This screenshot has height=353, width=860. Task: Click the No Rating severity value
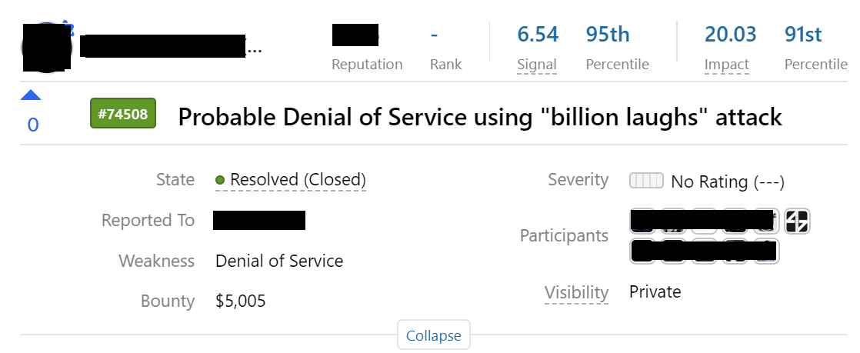[x=727, y=181]
